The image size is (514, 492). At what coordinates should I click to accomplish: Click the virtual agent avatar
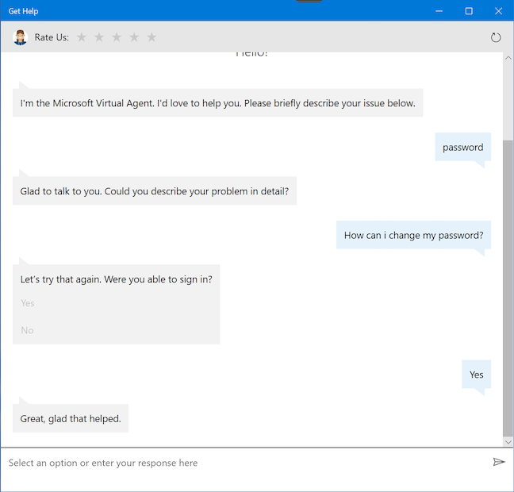coord(20,37)
